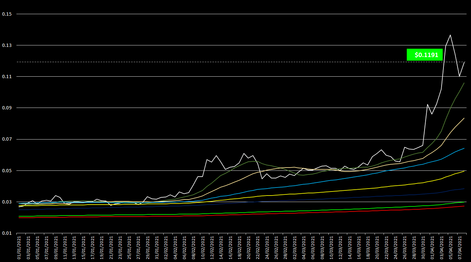Click the 14/03/2021 date label

pos(350,248)
